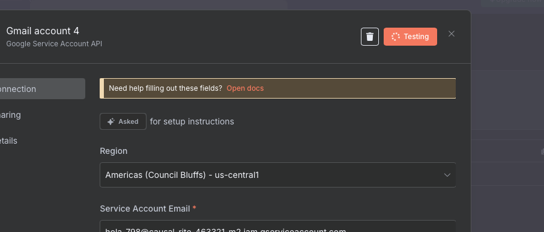Click the Service Account Email label
Viewport: 544px width, 232px height.
[145, 209]
